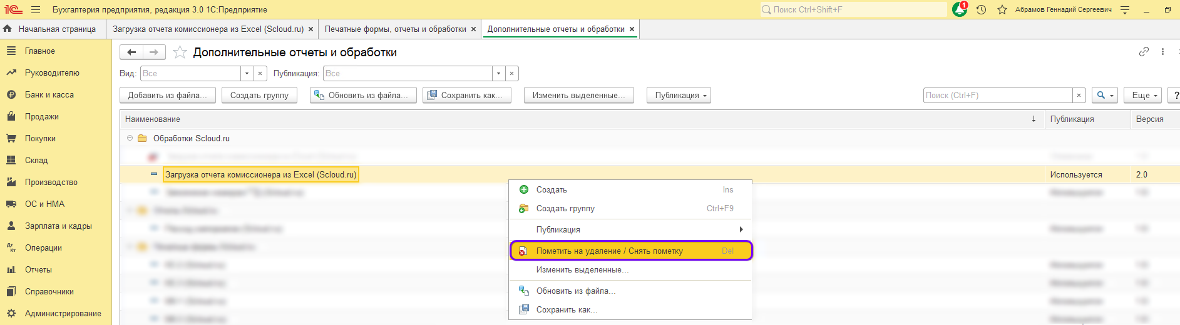
Task: Collapse the Обработки Scloud.ru group
Action: [130, 138]
